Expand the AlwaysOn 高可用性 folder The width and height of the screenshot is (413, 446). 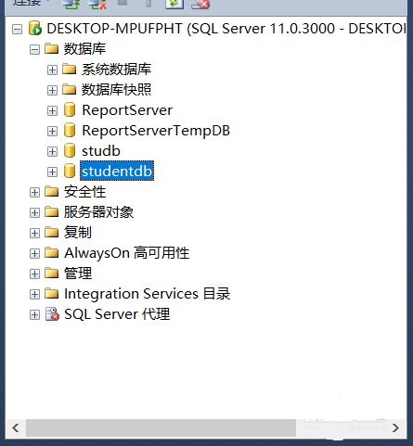[x=34, y=253]
